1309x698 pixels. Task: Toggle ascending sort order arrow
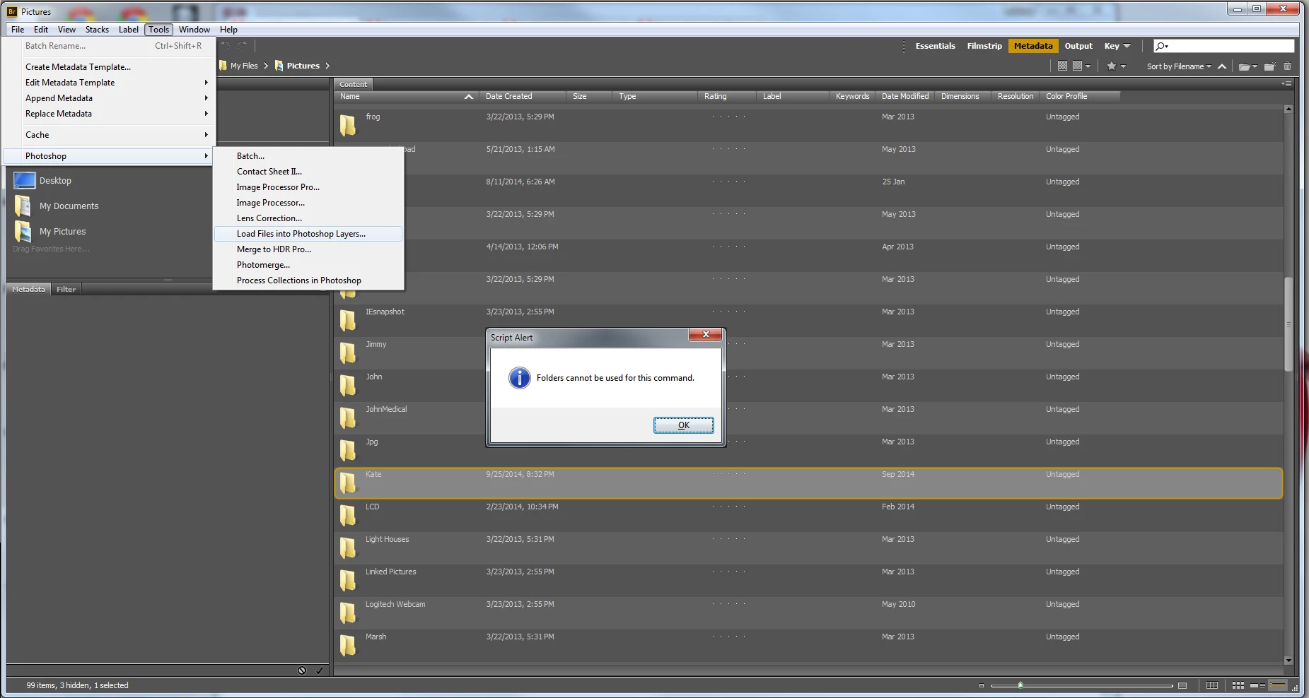pos(1221,66)
